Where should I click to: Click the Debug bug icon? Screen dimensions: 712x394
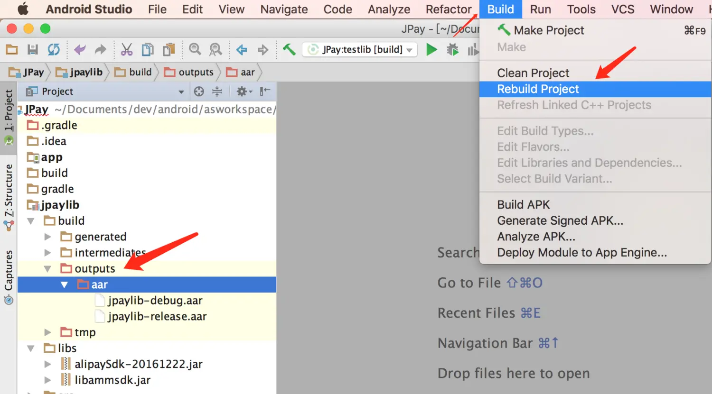pos(452,49)
